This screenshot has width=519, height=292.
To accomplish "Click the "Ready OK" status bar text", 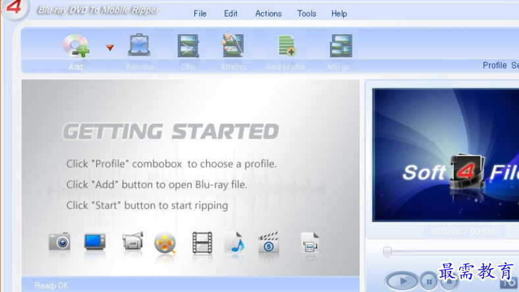I will pos(51,285).
